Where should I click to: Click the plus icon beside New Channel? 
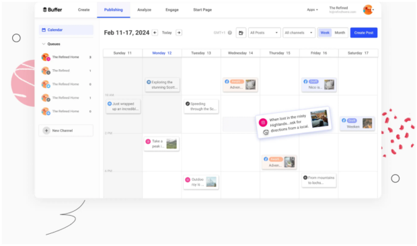[46, 130]
